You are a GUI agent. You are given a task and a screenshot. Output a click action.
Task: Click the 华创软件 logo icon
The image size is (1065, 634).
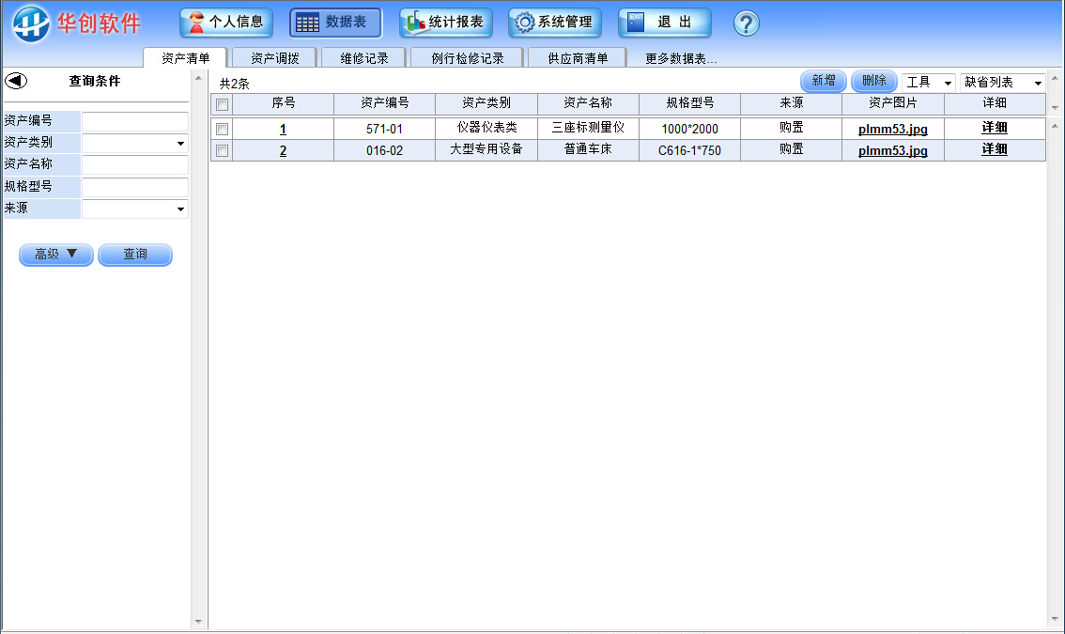point(31,23)
